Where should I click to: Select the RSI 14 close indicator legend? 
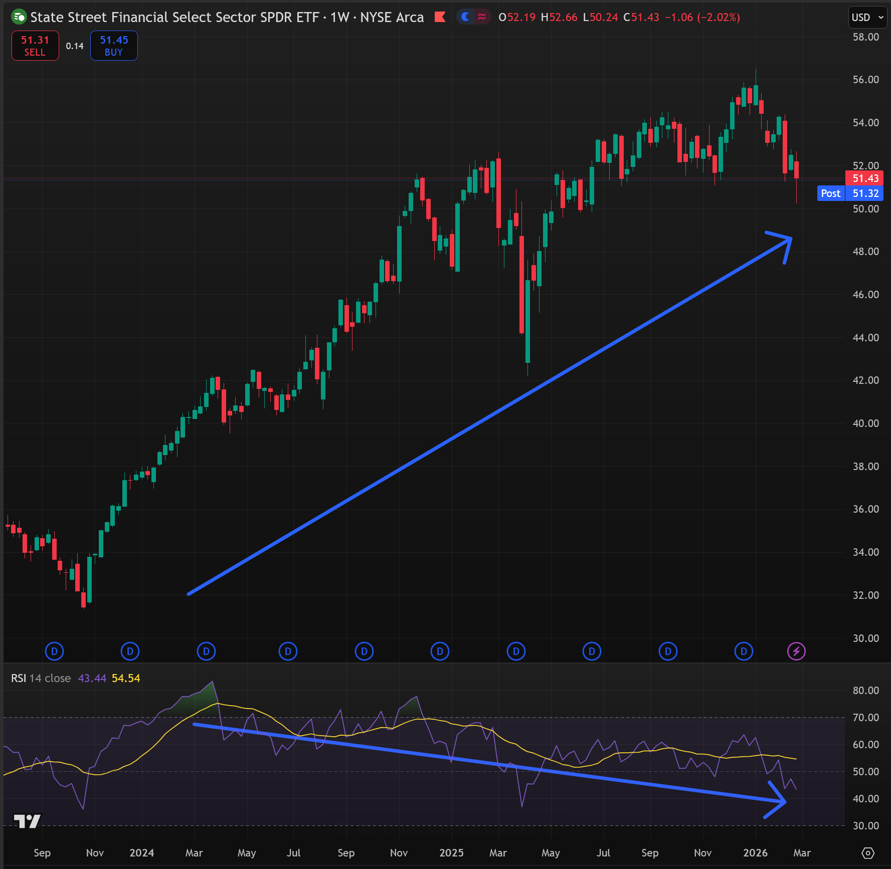click(x=41, y=678)
